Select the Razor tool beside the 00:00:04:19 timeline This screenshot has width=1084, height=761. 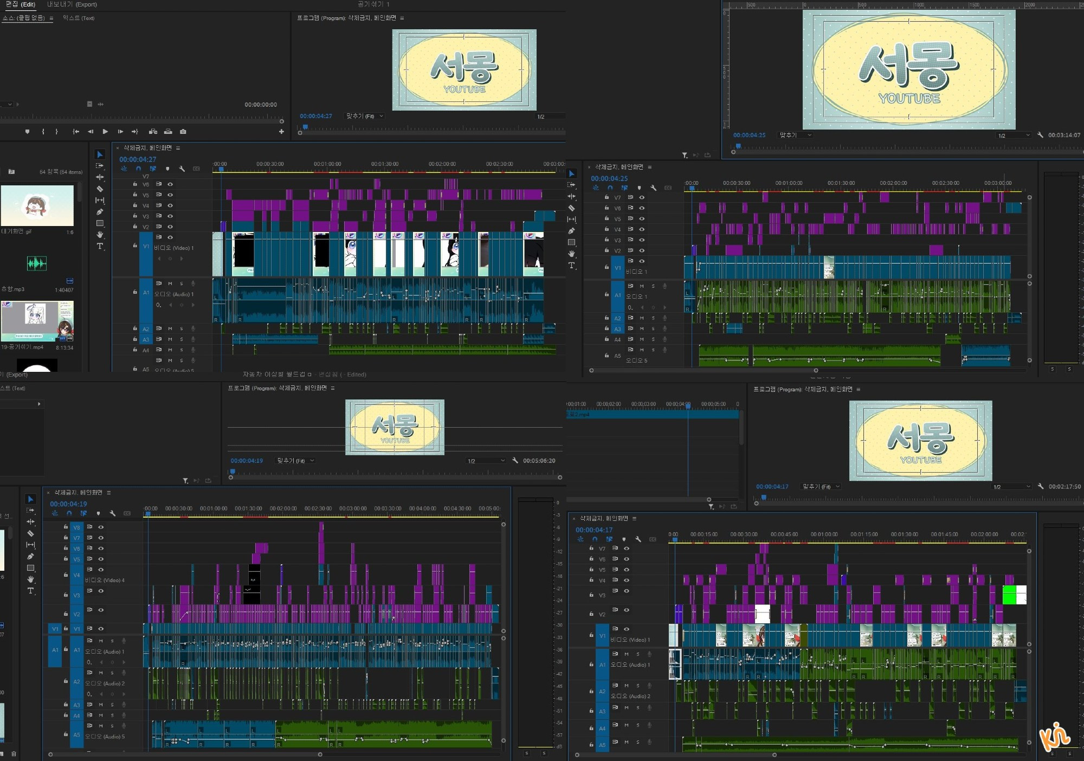pos(30,533)
